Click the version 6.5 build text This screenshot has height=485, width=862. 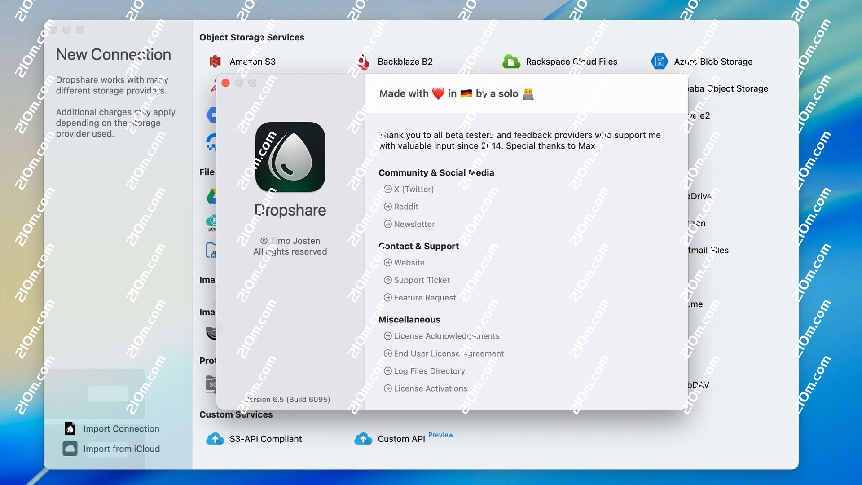(x=288, y=399)
